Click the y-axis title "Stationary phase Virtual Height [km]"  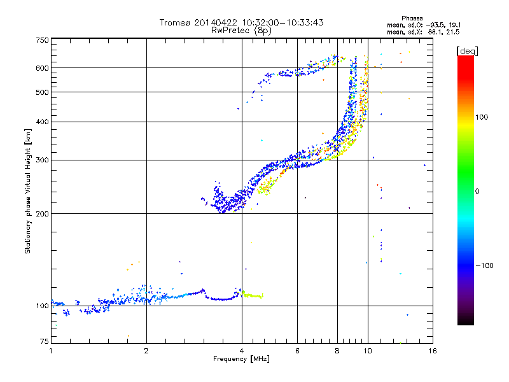27,191
